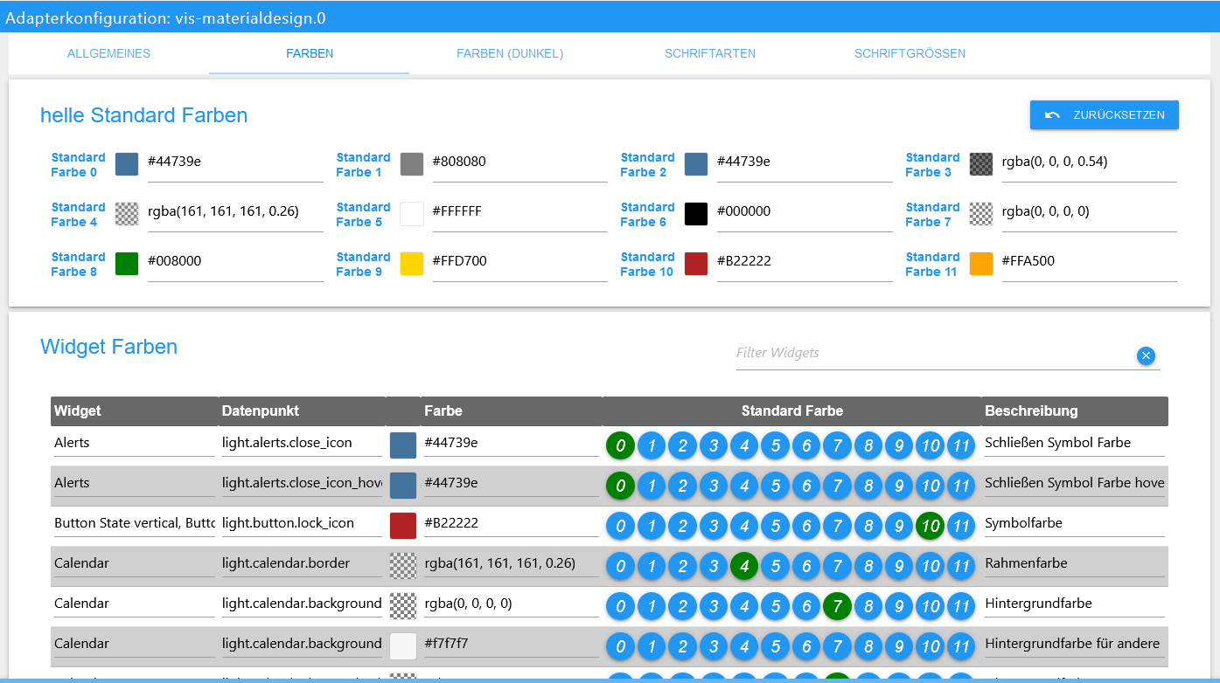Screen dimensions: 1220x683
Task: Choose color 3 in light.button.lock_icon row
Action: coord(714,527)
